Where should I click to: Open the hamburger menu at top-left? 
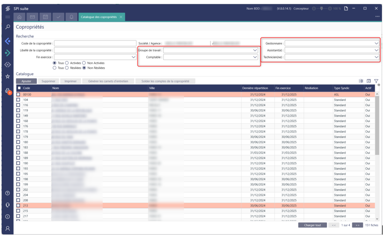(x=7, y=17)
